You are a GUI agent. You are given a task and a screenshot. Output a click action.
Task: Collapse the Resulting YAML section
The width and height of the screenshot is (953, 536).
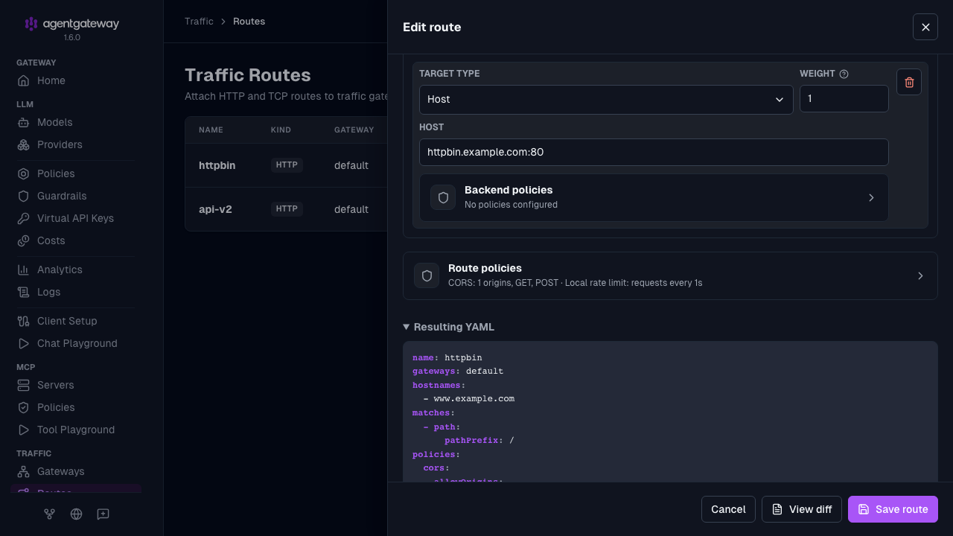coord(448,327)
